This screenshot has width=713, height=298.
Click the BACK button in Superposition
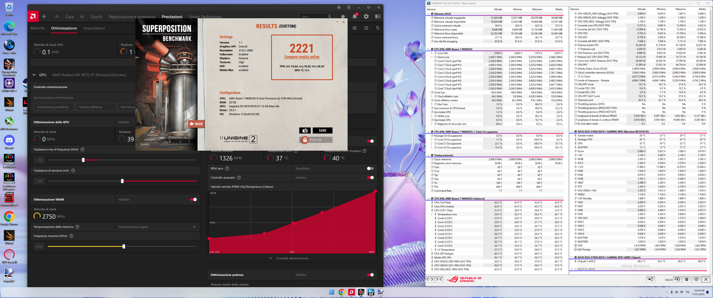coord(197,123)
